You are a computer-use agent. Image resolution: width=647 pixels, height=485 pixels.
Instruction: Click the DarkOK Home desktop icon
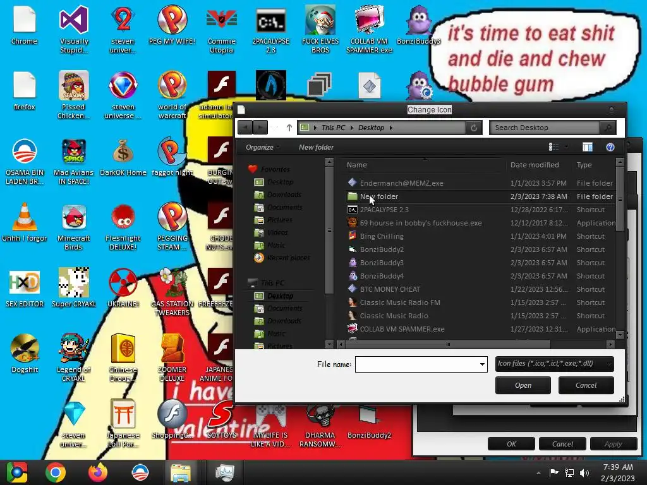point(123,157)
